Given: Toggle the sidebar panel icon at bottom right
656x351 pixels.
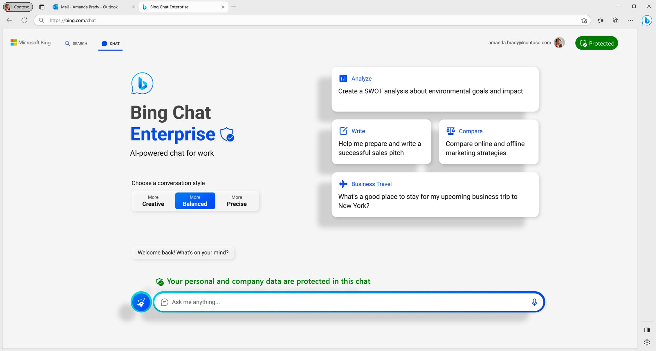Looking at the screenshot, I should click(x=647, y=330).
